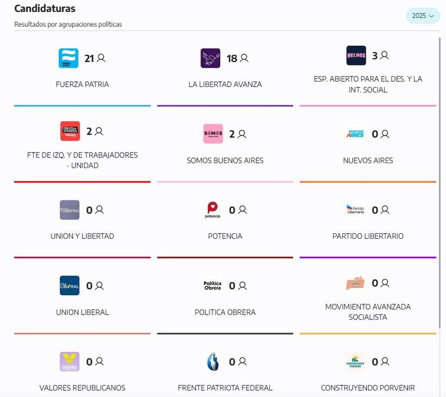
Task: Select the FRENTE PATRIOTA FEDERAL label
Action: click(x=225, y=388)
